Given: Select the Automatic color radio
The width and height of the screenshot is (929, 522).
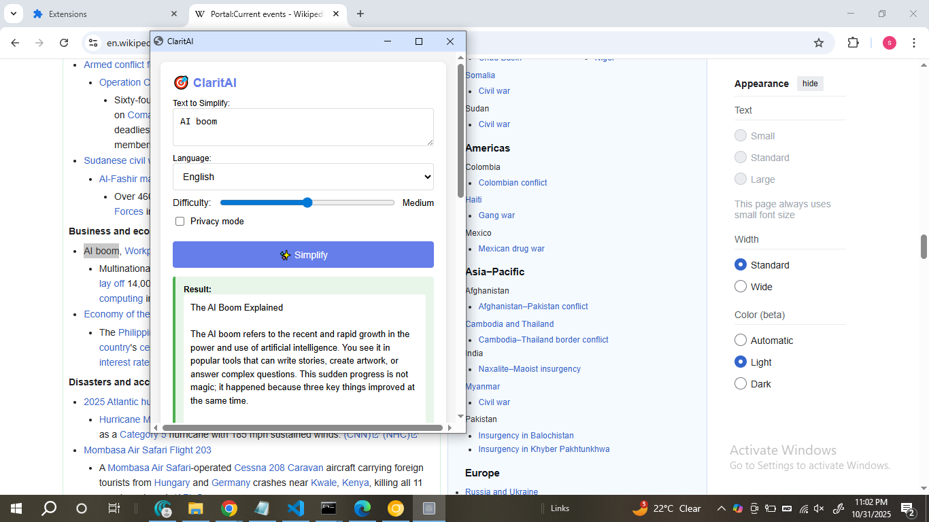Looking at the screenshot, I should (741, 340).
